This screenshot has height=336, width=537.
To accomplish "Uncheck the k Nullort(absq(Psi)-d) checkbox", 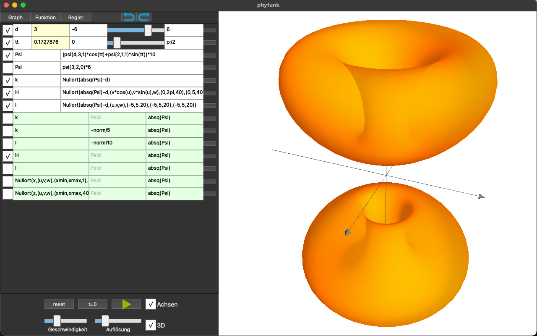I will click(x=8, y=81).
